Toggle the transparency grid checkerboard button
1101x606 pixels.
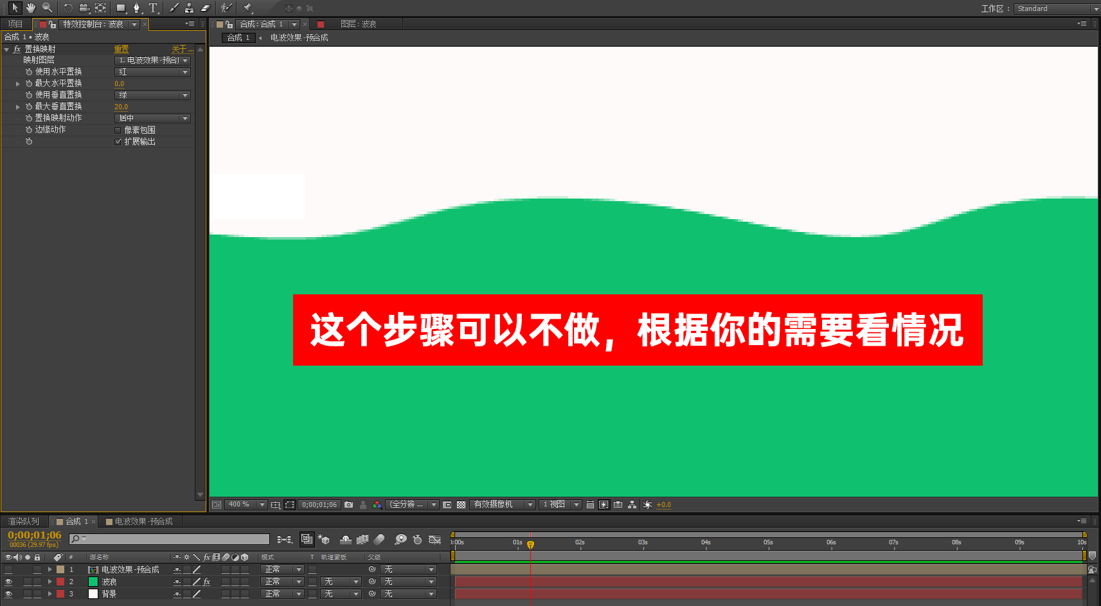[461, 504]
